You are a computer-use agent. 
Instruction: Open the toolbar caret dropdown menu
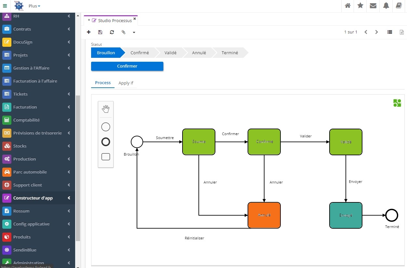134,32
